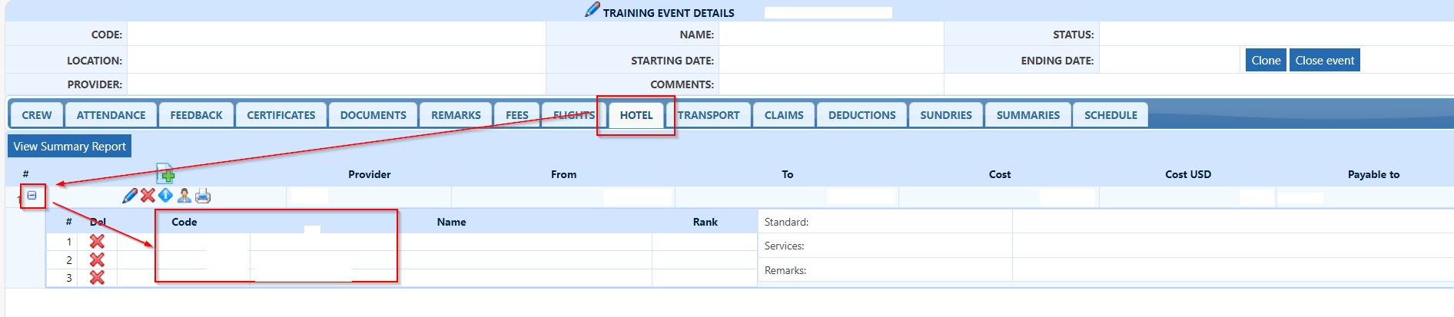Select the TRANSPORT tab
1454x317 pixels.
tap(709, 115)
